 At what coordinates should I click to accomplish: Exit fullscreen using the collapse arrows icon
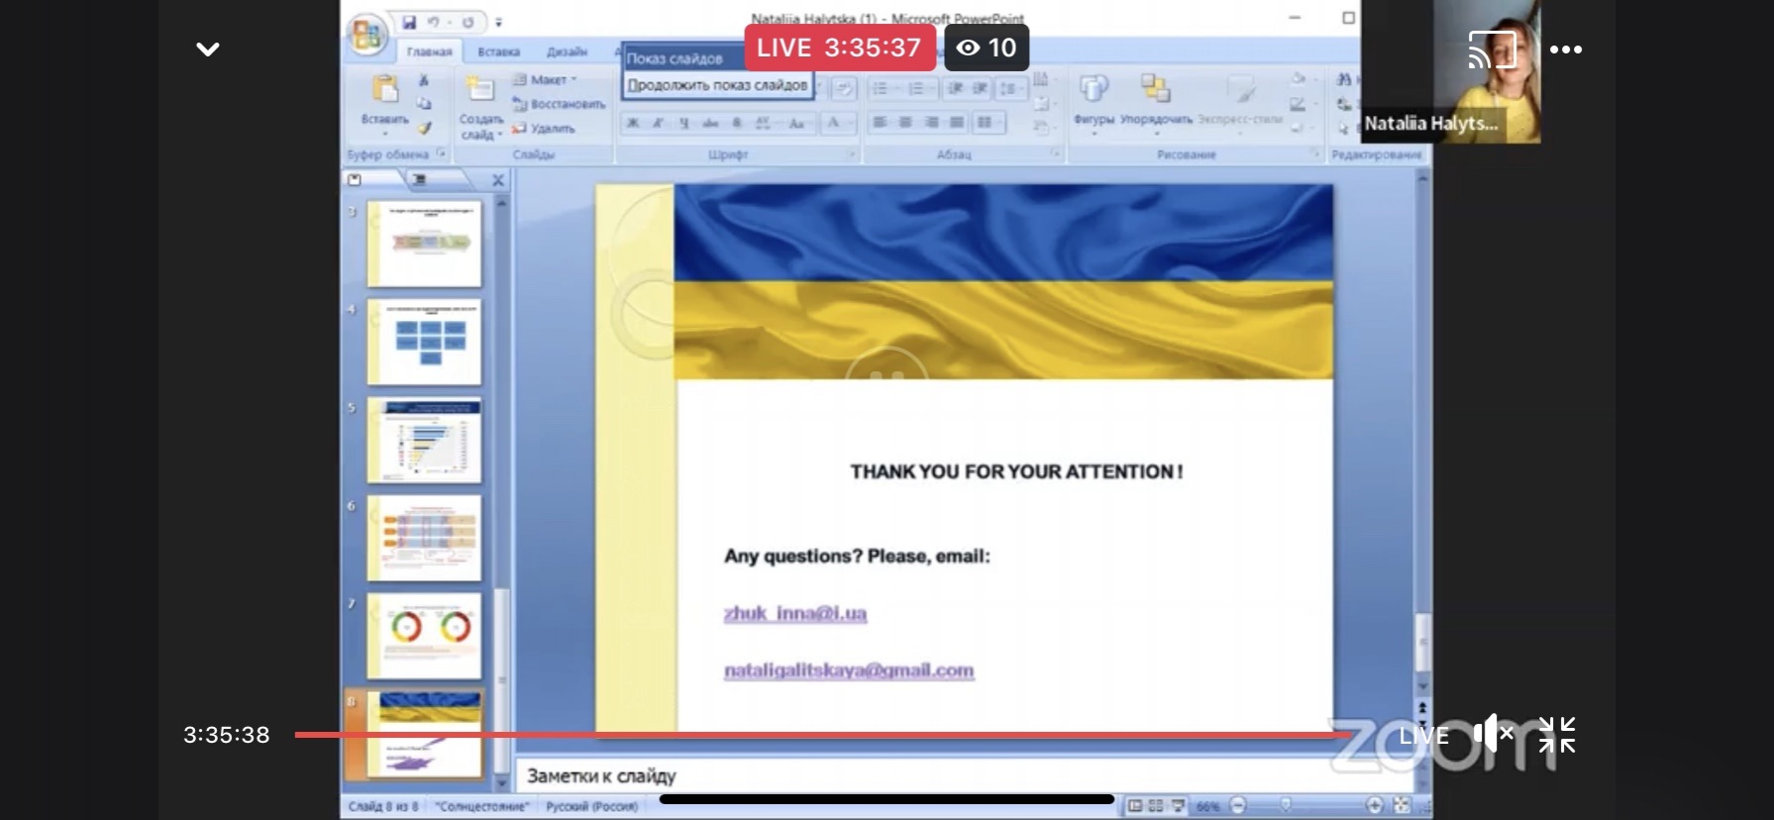coord(1556,735)
